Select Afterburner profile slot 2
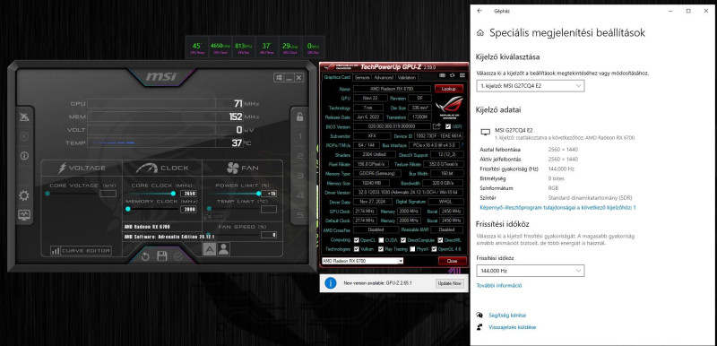This screenshot has height=346, width=717. tap(300, 156)
